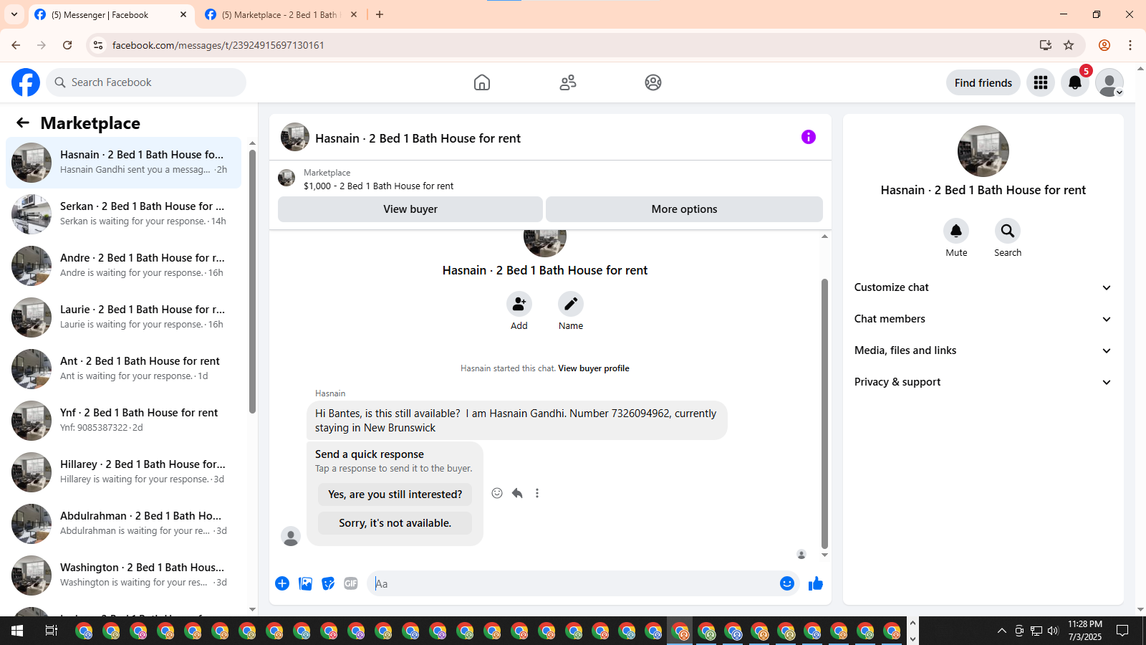Open Laurie's conversation in list
This screenshot has width=1146, height=645.
coord(123,317)
